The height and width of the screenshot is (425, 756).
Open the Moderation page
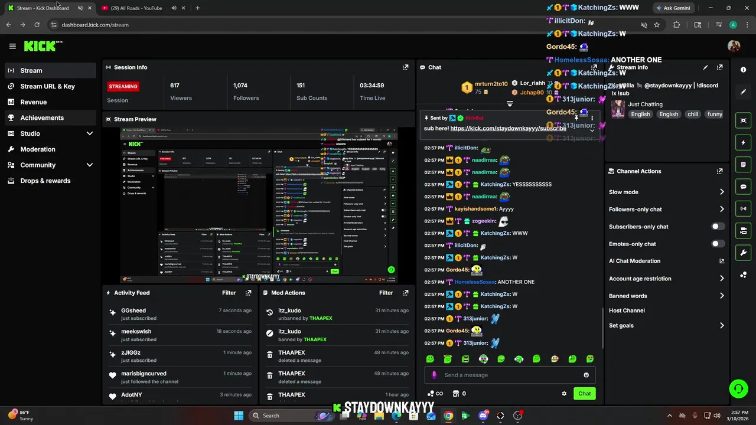point(50,149)
